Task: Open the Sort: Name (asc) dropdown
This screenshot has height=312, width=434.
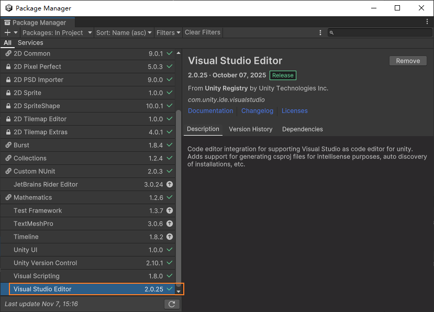Action: [x=124, y=32]
